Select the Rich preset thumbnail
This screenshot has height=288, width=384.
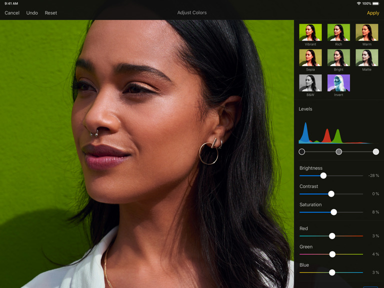tap(338, 32)
